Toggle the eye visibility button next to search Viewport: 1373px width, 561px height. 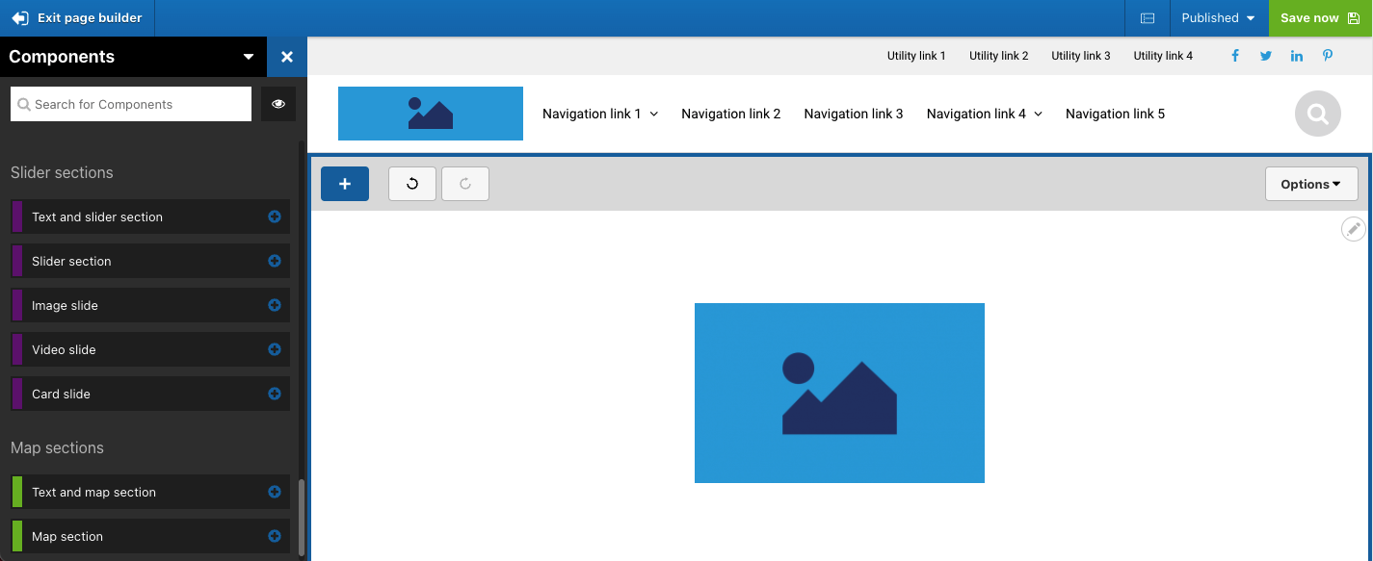[x=278, y=104]
